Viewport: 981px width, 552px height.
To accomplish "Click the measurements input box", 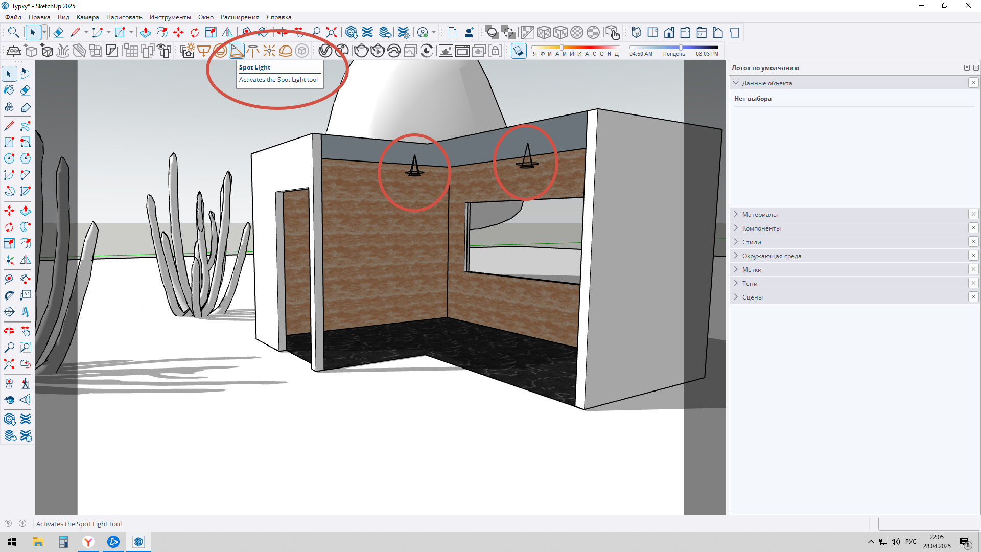I will (x=929, y=524).
